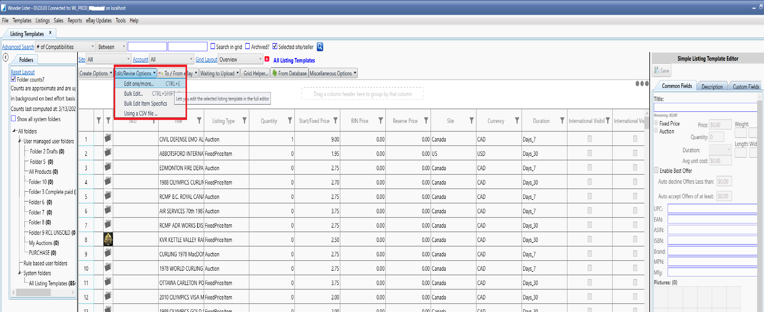Image resolution: width=764 pixels, height=312 pixels.
Task: Click the blue search magnifier icon
Action: point(320,47)
